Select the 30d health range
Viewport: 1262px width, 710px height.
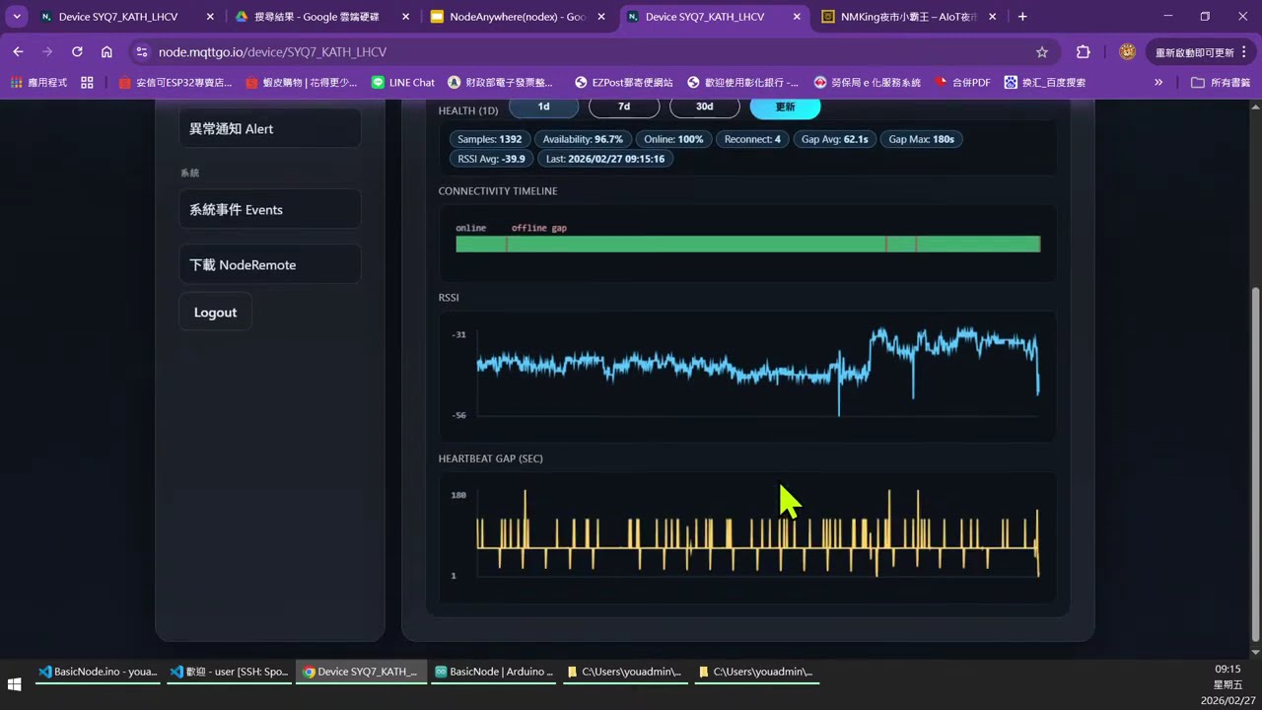tap(705, 106)
